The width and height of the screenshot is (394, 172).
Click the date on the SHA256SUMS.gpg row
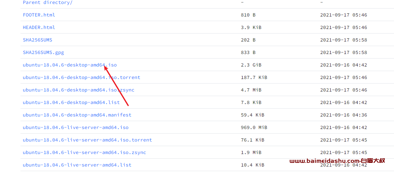point(344,52)
